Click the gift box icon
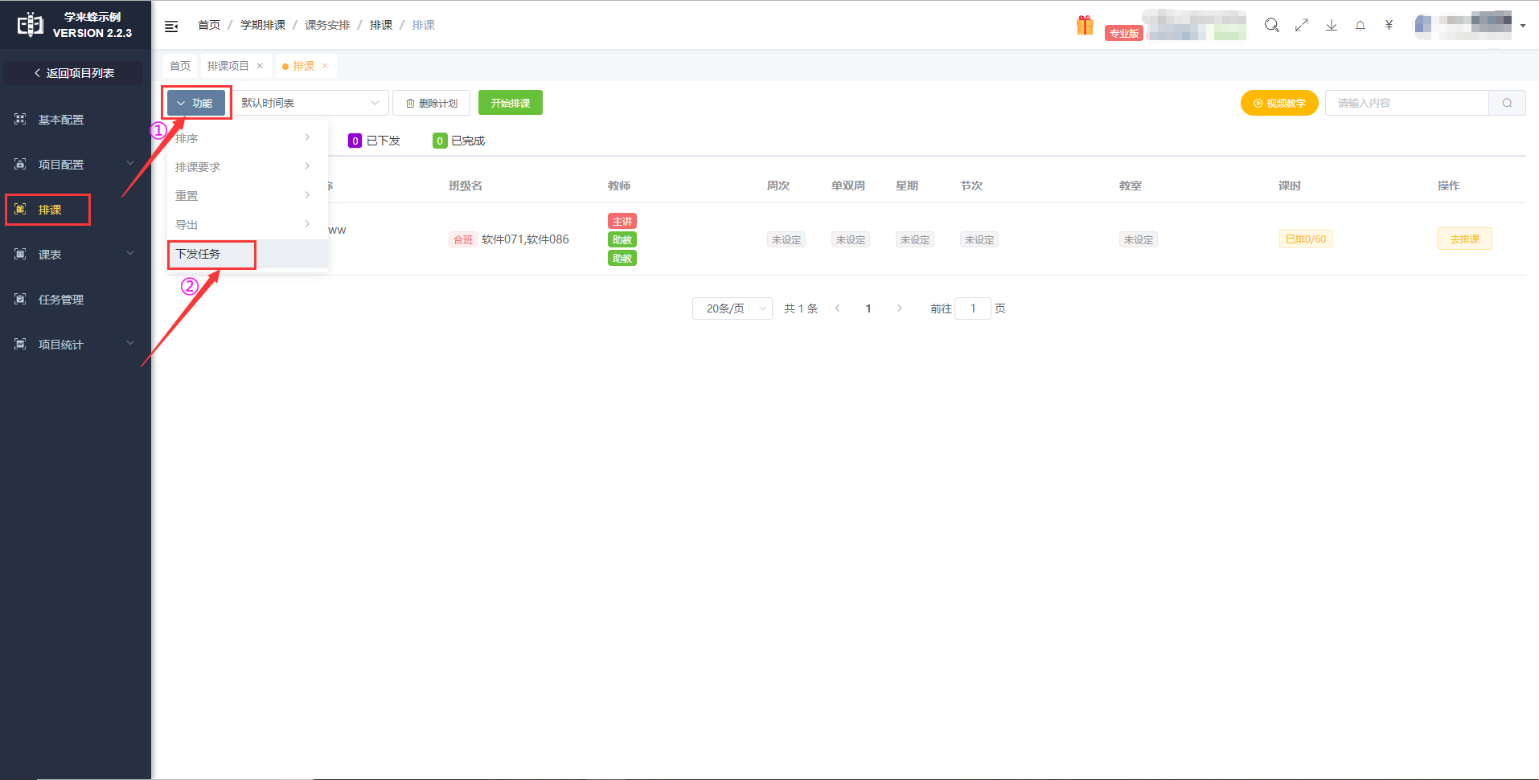This screenshot has width=1539, height=780. [1085, 26]
